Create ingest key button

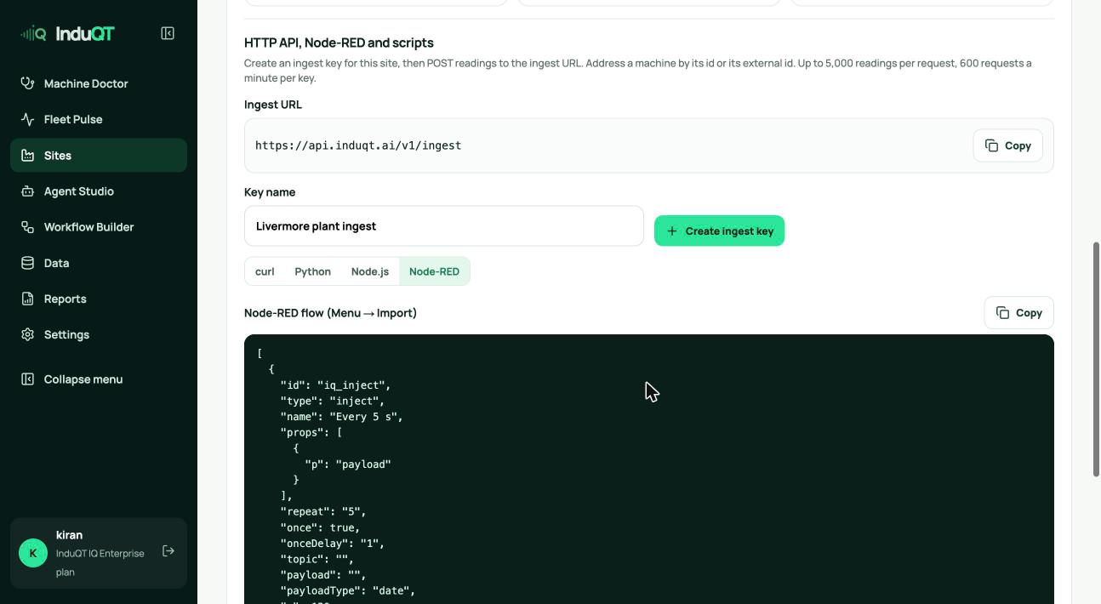719,231
